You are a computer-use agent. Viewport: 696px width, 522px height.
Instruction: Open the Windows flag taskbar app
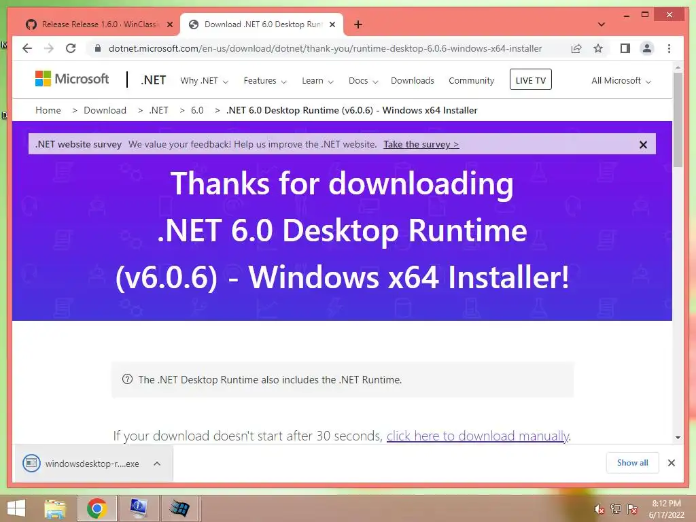click(x=179, y=508)
